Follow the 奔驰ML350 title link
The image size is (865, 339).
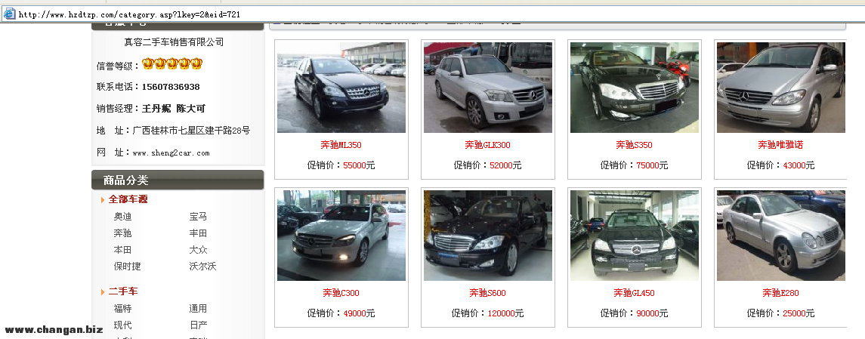click(x=341, y=145)
